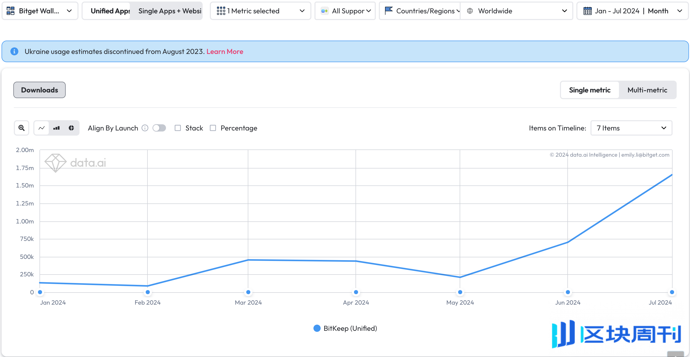Click the magnifier/zoom icon
Viewport: 690px width, 357px height.
pyautogui.click(x=21, y=128)
